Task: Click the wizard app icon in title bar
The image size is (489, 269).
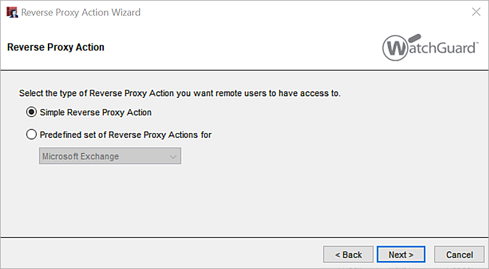Action: [x=11, y=12]
